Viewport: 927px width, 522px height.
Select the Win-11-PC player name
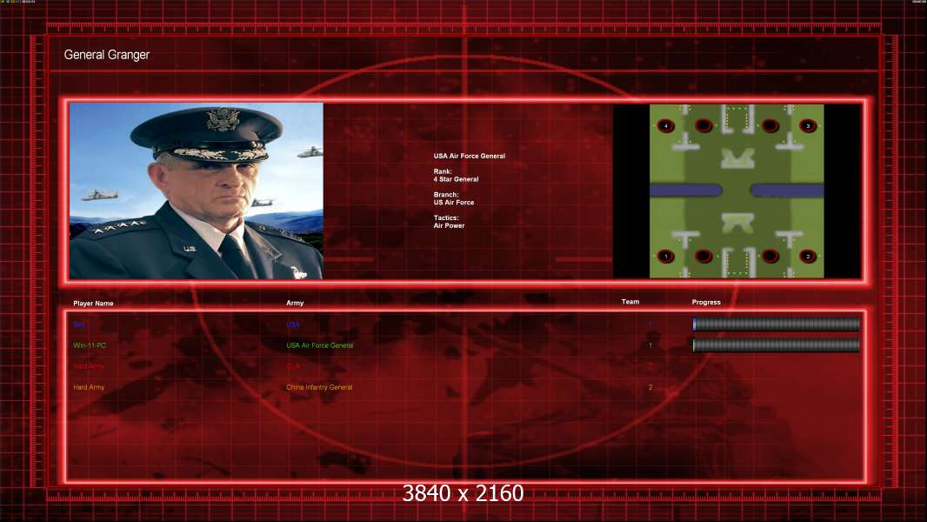tap(90, 345)
